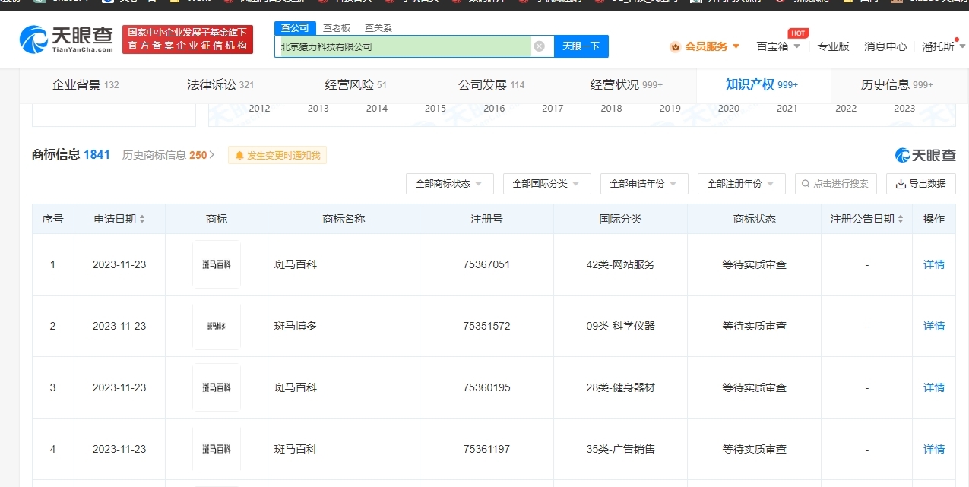Expand the 全部商标状态 dropdown
This screenshot has height=487, width=969.
click(449, 184)
